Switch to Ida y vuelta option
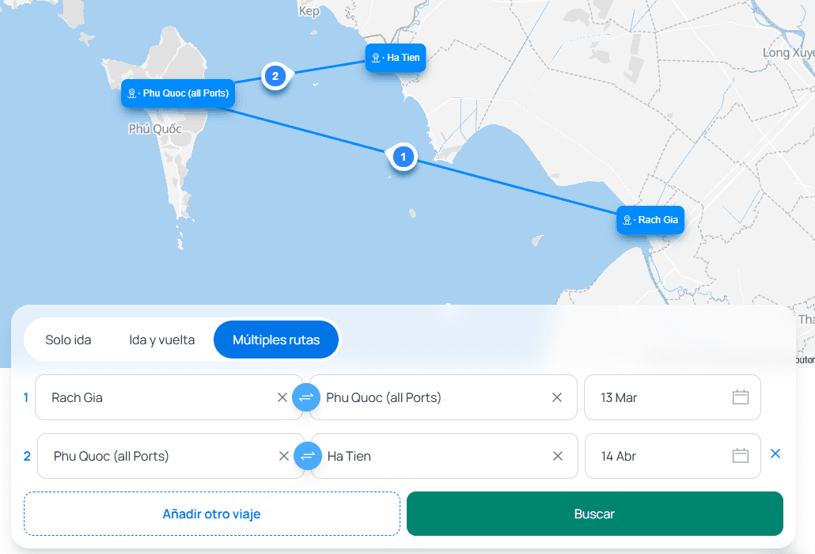The width and height of the screenshot is (815, 554). point(161,340)
